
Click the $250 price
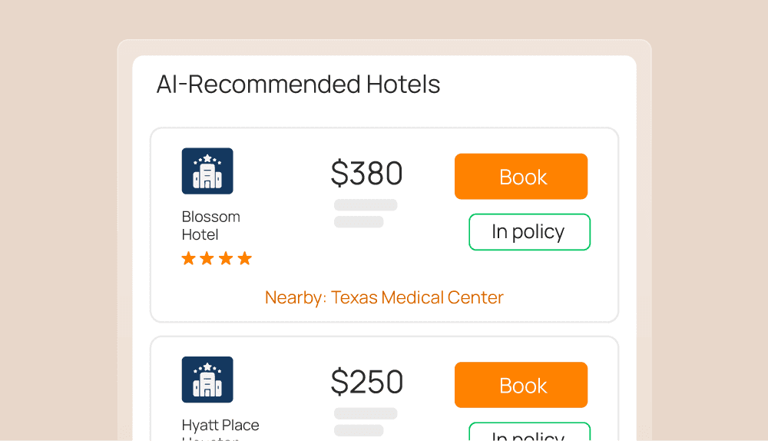[x=366, y=382]
